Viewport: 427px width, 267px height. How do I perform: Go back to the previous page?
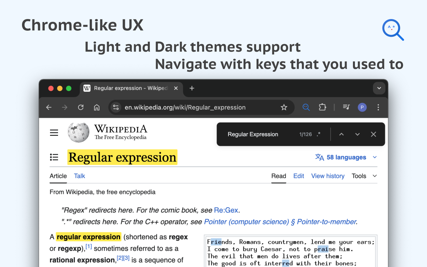49,107
